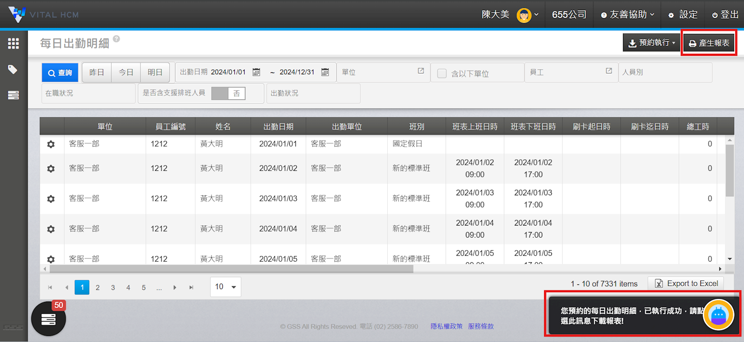The width and height of the screenshot is (744, 342).
Task: Open unit selector popup icon
Action: click(x=421, y=71)
